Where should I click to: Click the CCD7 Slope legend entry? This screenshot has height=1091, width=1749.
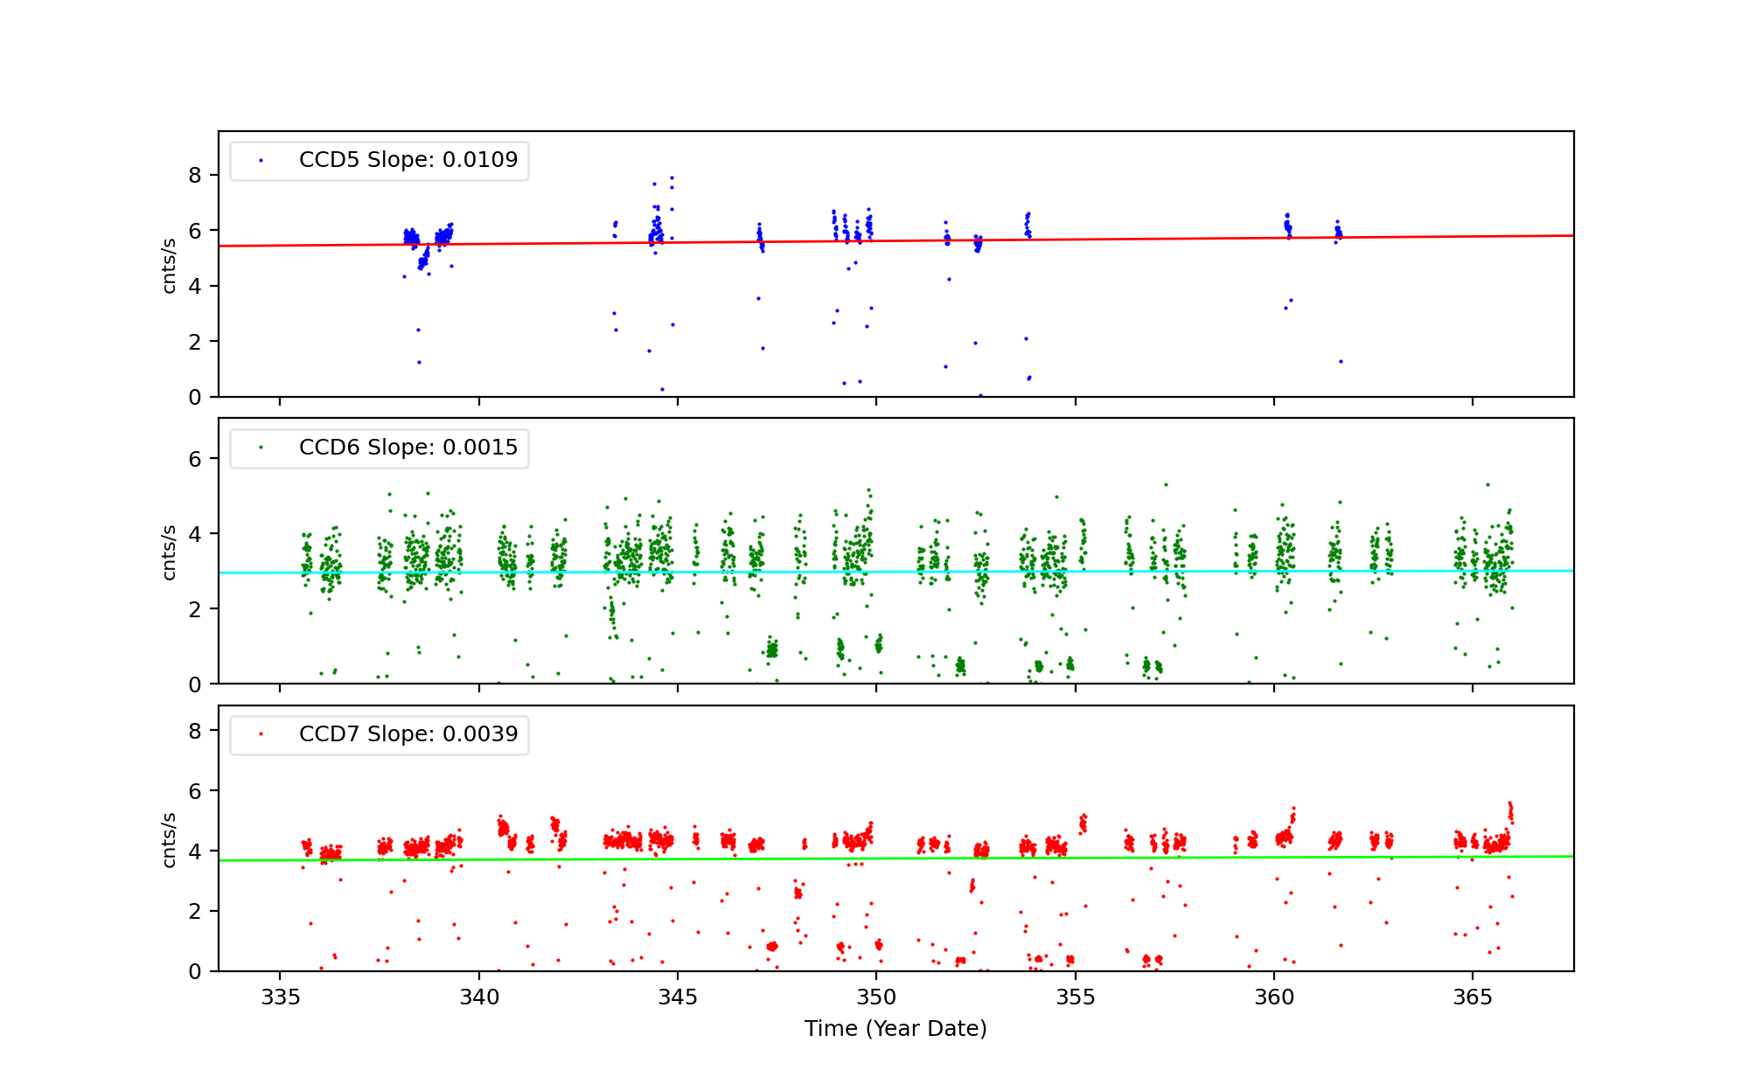[408, 734]
